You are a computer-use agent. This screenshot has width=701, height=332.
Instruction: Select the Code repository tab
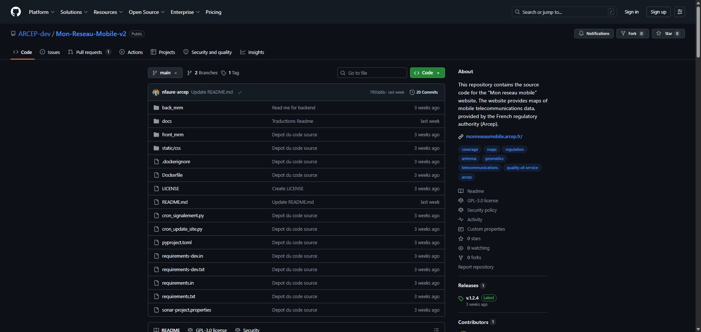[x=23, y=52]
